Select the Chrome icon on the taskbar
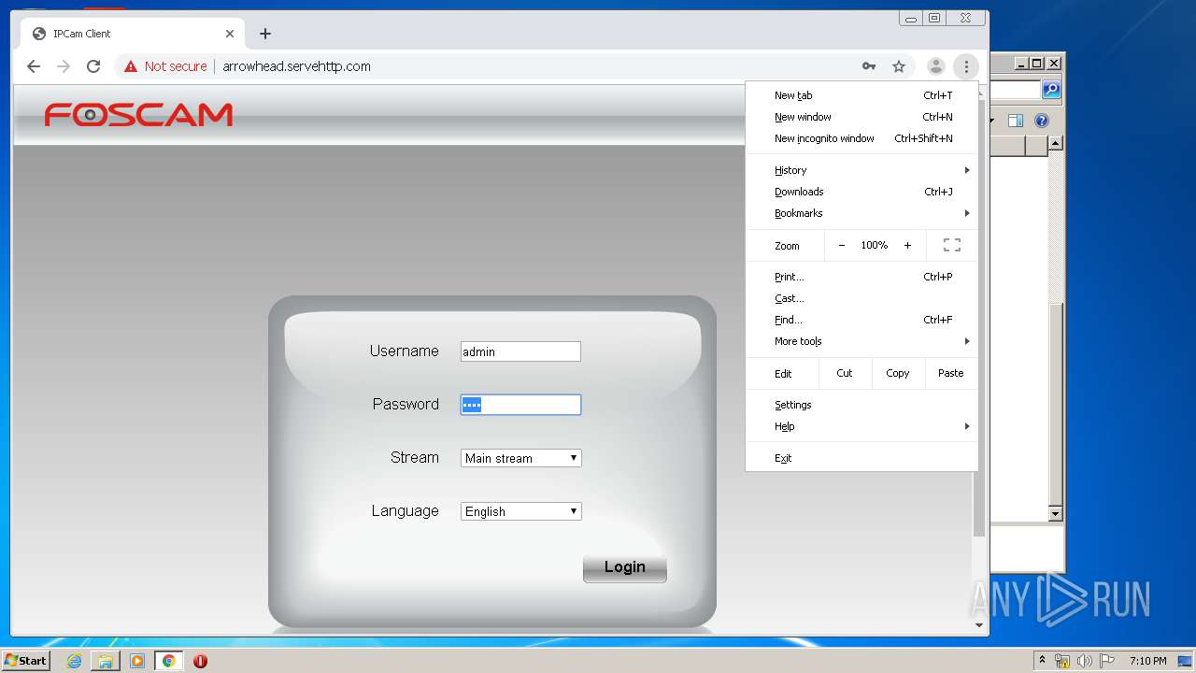This screenshot has width=1196, height=673. 169,661
